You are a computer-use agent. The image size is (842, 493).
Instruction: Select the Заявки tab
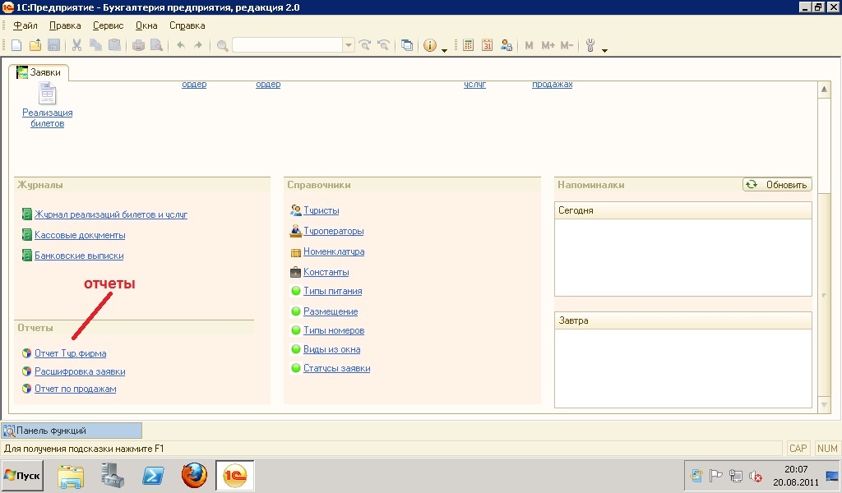coord(39,72)
